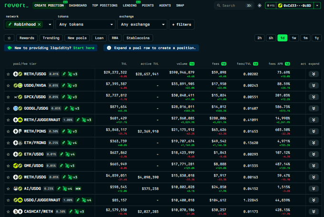Click the graduation cap icon in the liquidity banner
Image resolution: width=324 pixels, height=217 pixels.
click(10, 48)
